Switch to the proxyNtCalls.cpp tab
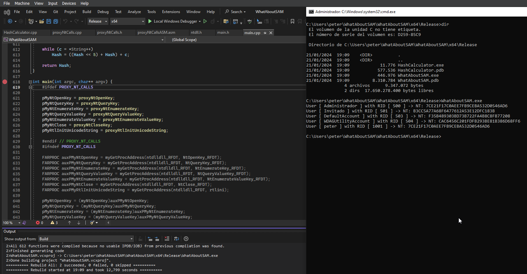527x274 pixels. click(67, 32)
